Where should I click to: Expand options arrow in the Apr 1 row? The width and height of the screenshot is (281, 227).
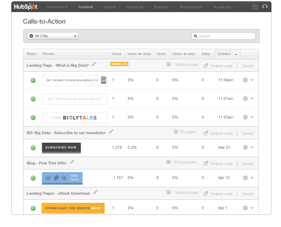pos(252,208)
